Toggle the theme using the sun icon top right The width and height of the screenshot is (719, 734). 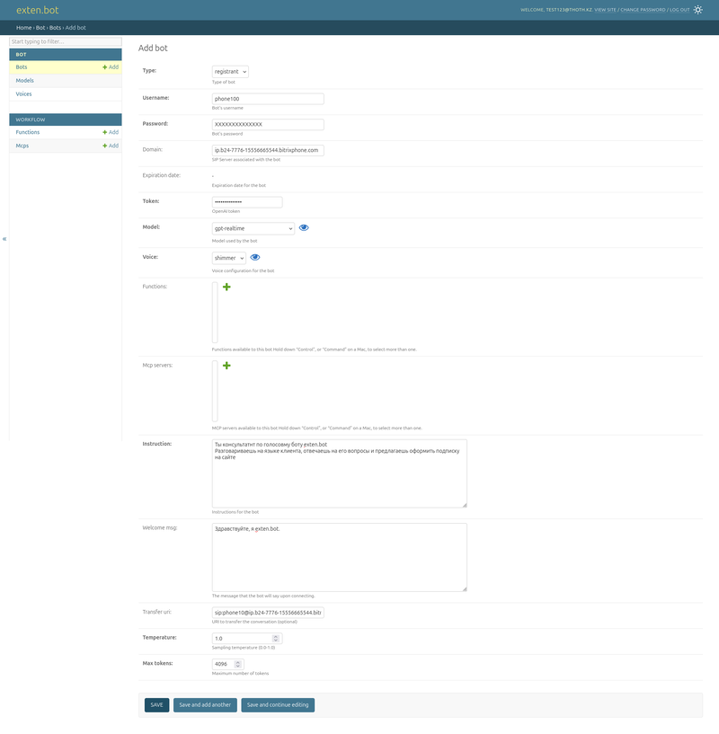[x=697, y=9]
